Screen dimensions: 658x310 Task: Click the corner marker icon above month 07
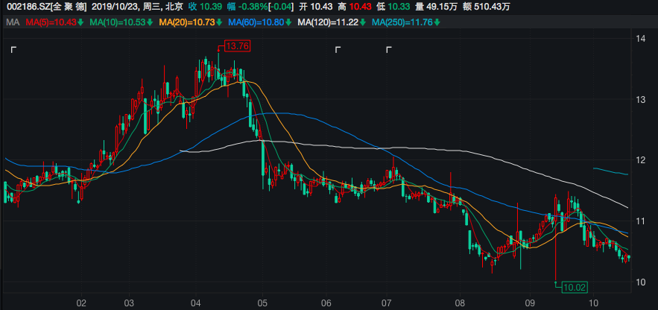(388, 50)
